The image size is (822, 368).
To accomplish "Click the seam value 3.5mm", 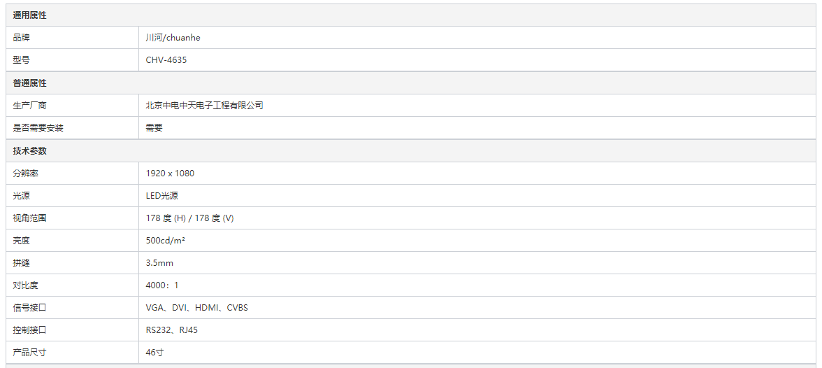I will 159,262.
